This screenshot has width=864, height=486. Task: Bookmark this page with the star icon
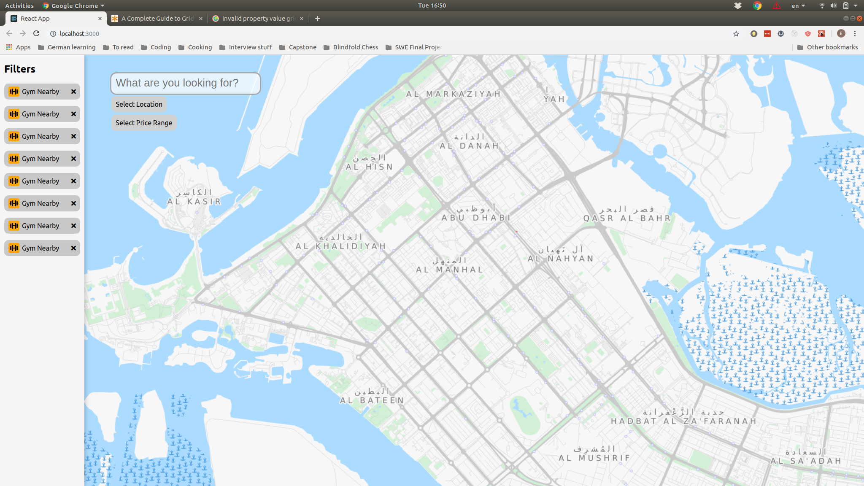tap(736, 34)
